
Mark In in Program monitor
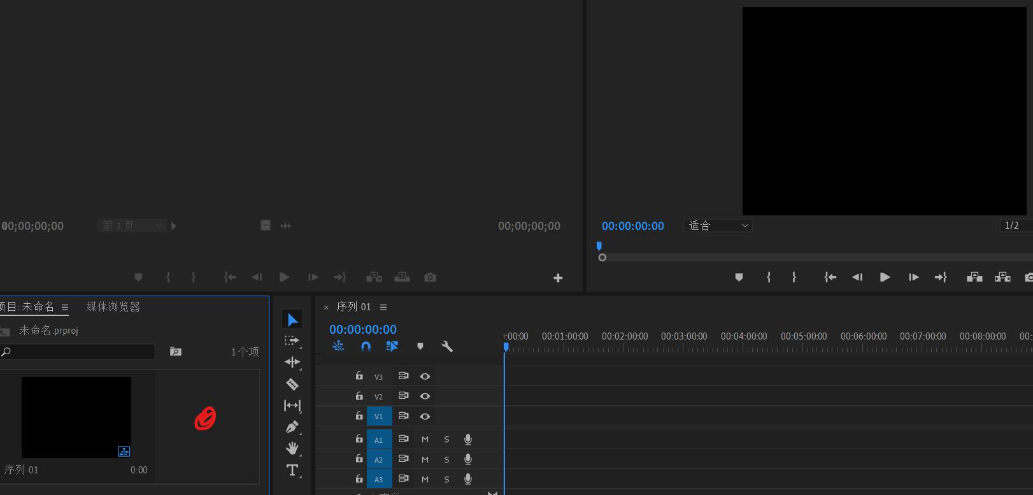[769, 277]
